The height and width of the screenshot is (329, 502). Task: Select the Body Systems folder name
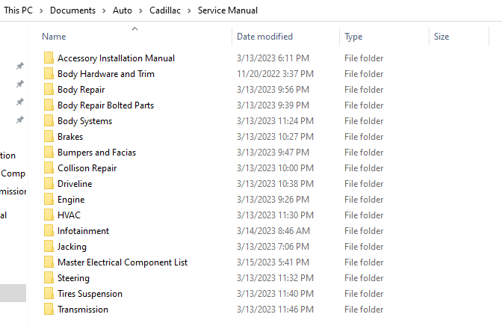85,121
